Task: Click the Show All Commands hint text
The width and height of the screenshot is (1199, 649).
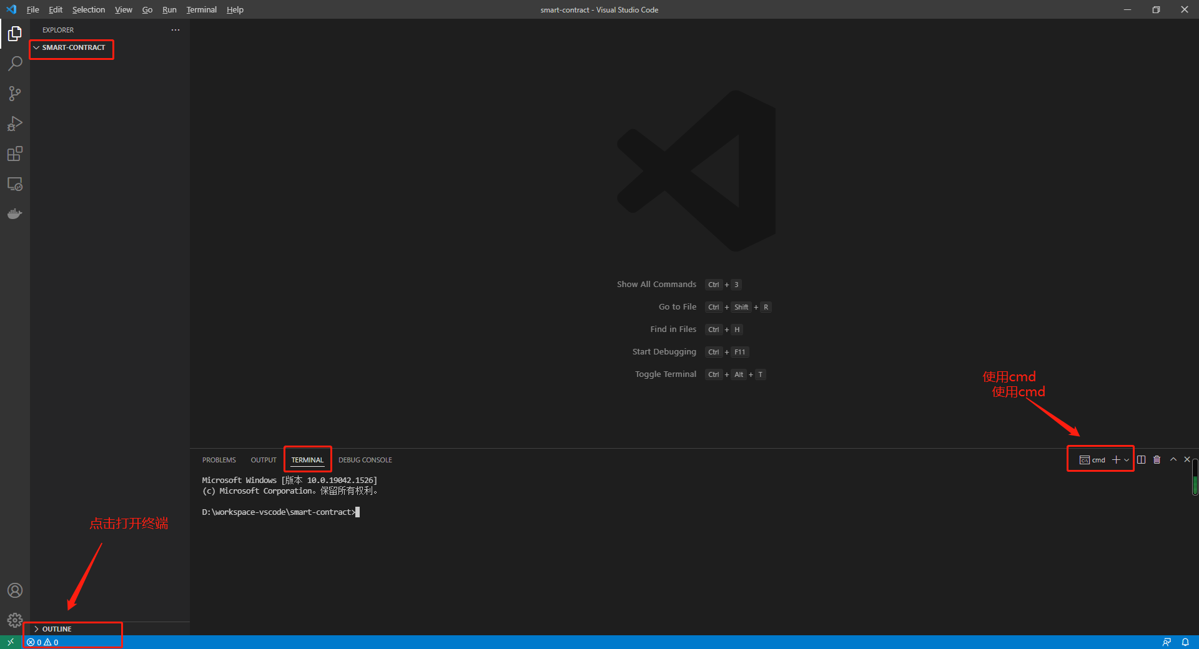Action: (656, 285)
